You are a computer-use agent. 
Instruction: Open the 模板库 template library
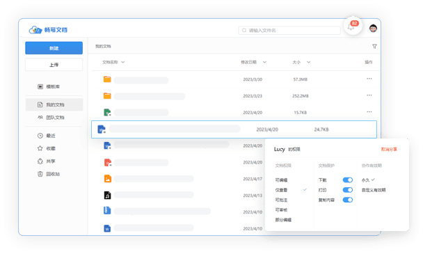click(x=49, y=87)
